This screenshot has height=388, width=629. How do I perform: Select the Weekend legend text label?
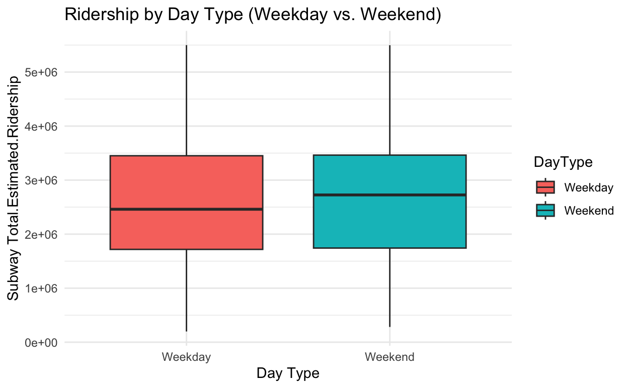pyautogui.click(x=589, y=211)
